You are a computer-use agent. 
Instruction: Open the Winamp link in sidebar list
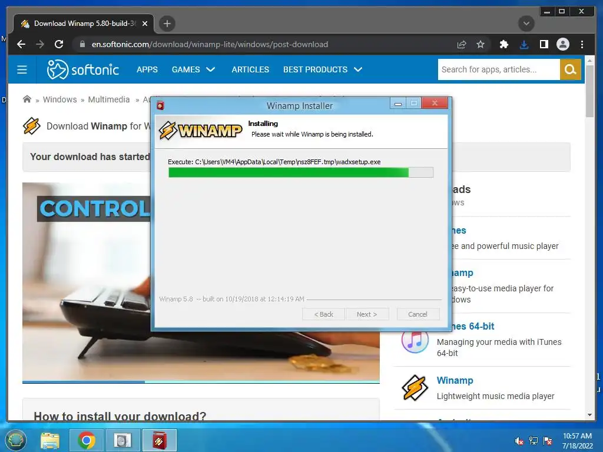[x=455, y=380]
